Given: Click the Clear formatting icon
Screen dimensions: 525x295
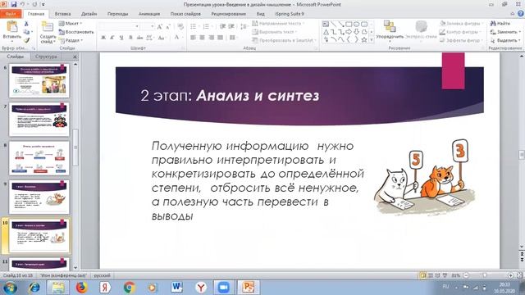Looking at the screenshot, I should click(180, 26).
